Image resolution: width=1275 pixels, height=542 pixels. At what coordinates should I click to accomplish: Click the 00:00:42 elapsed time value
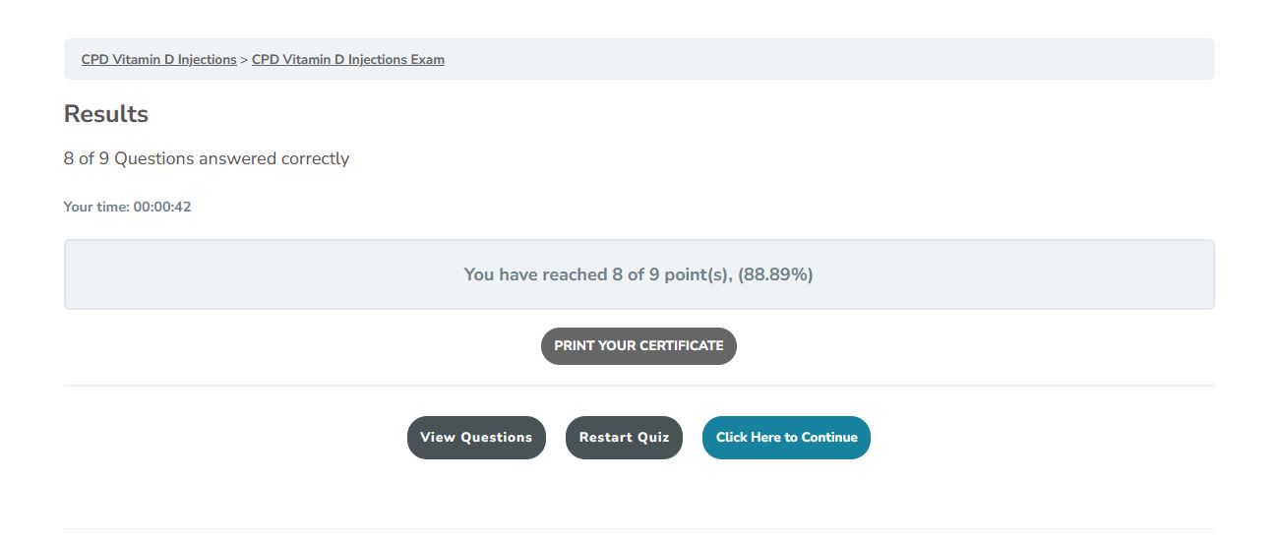coord(162,208)
